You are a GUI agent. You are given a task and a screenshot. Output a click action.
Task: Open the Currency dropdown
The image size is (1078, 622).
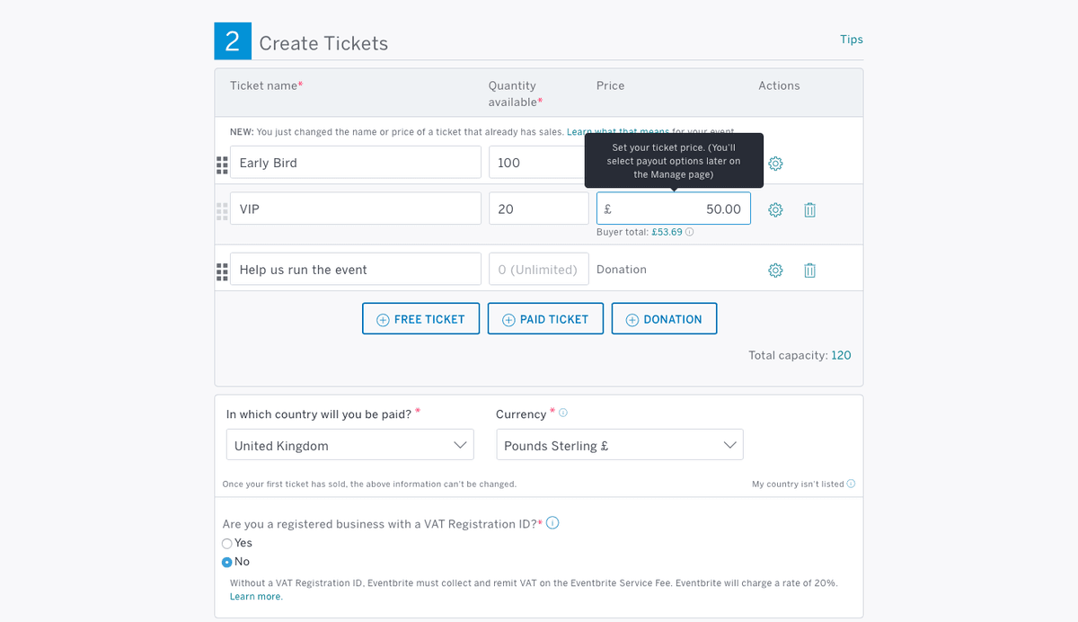(620, 445)
